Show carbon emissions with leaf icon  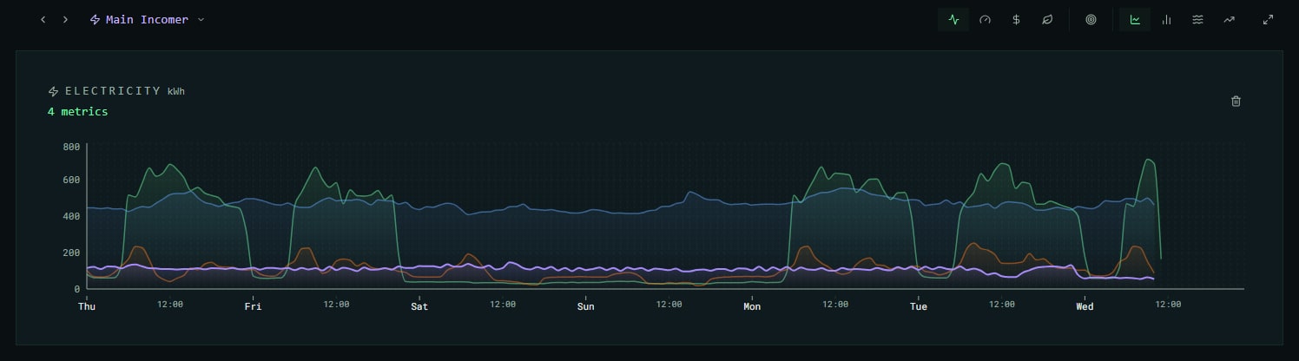point(1047,19)
